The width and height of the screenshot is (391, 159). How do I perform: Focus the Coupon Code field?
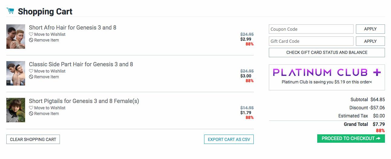click(311, 29)
